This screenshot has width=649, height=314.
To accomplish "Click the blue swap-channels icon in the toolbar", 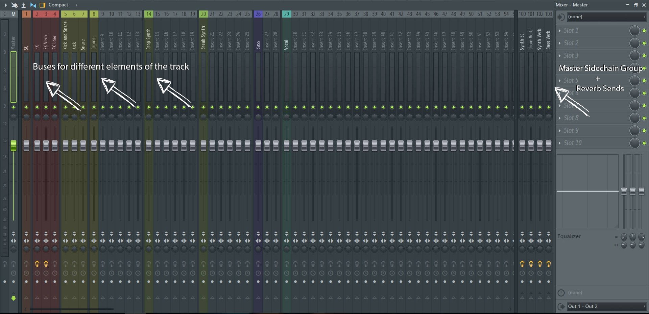I will (x=33, y=5).
